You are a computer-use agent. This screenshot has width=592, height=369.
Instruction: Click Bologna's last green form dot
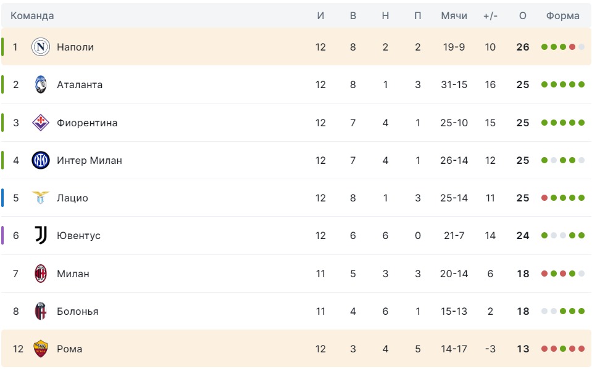click(x=582, y=311)
